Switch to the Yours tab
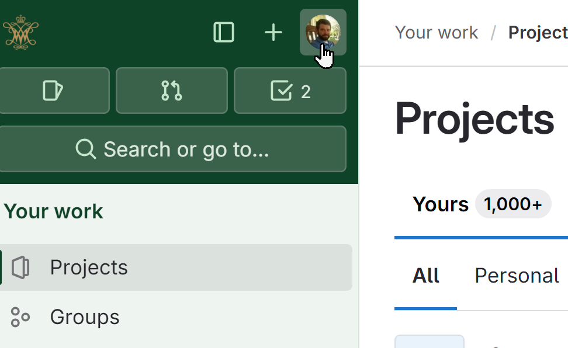 [x=441, y=204]
